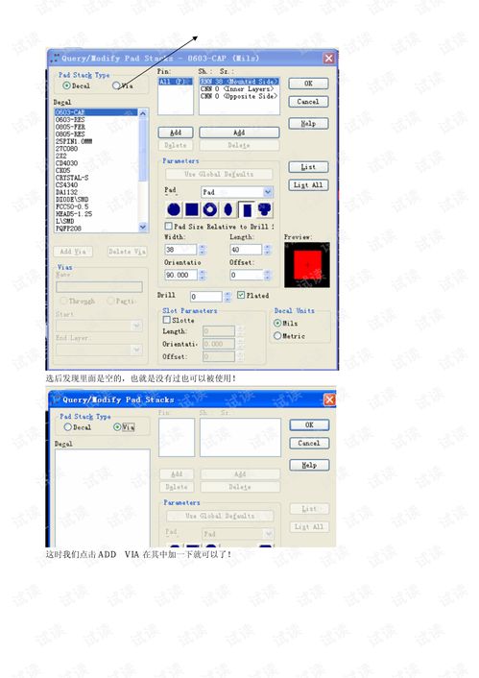Click Help in the upper dialog
Image resolution: width=479 pixels, height=678 pixels.
point(308,124)
